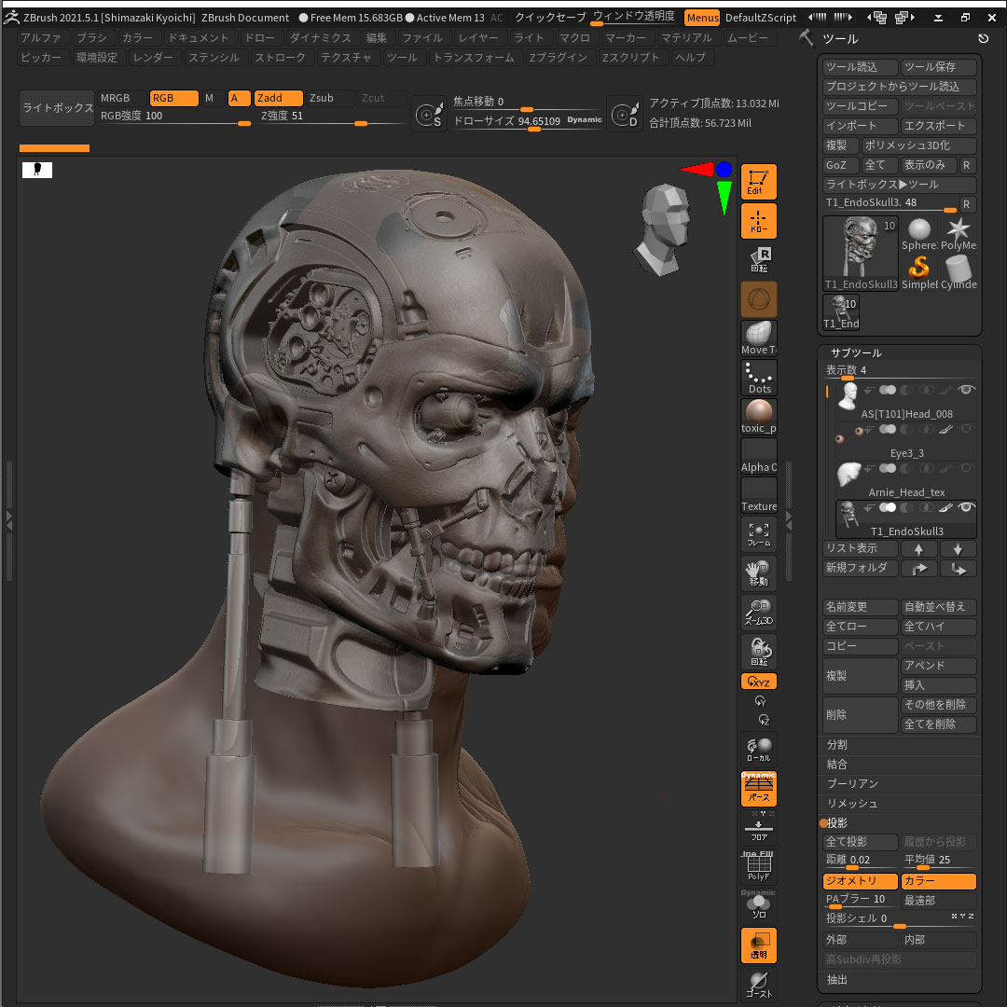Click the brush S size-adjust icon
Viewport: 1007px width, 1007px height.
[429, 115]
